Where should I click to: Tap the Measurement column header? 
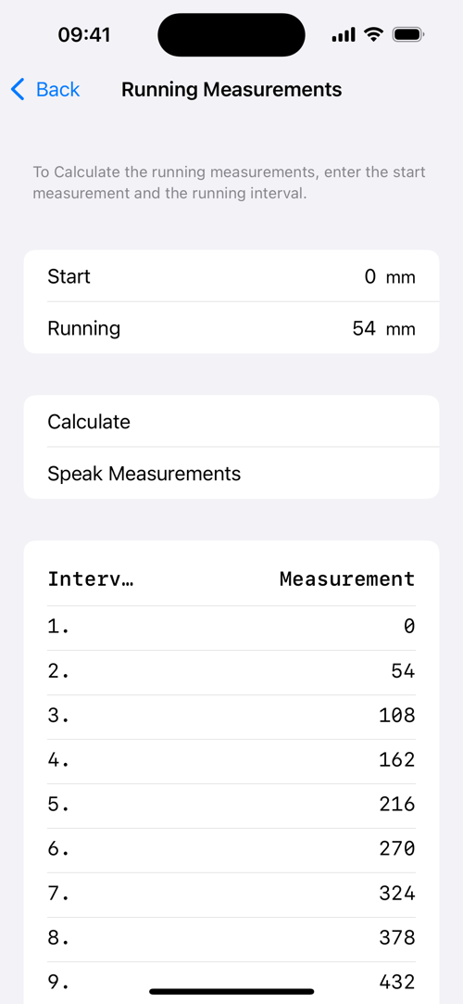pos(347,578)
